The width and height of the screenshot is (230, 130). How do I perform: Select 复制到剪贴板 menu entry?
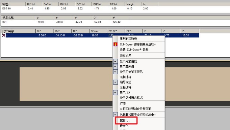128,38
